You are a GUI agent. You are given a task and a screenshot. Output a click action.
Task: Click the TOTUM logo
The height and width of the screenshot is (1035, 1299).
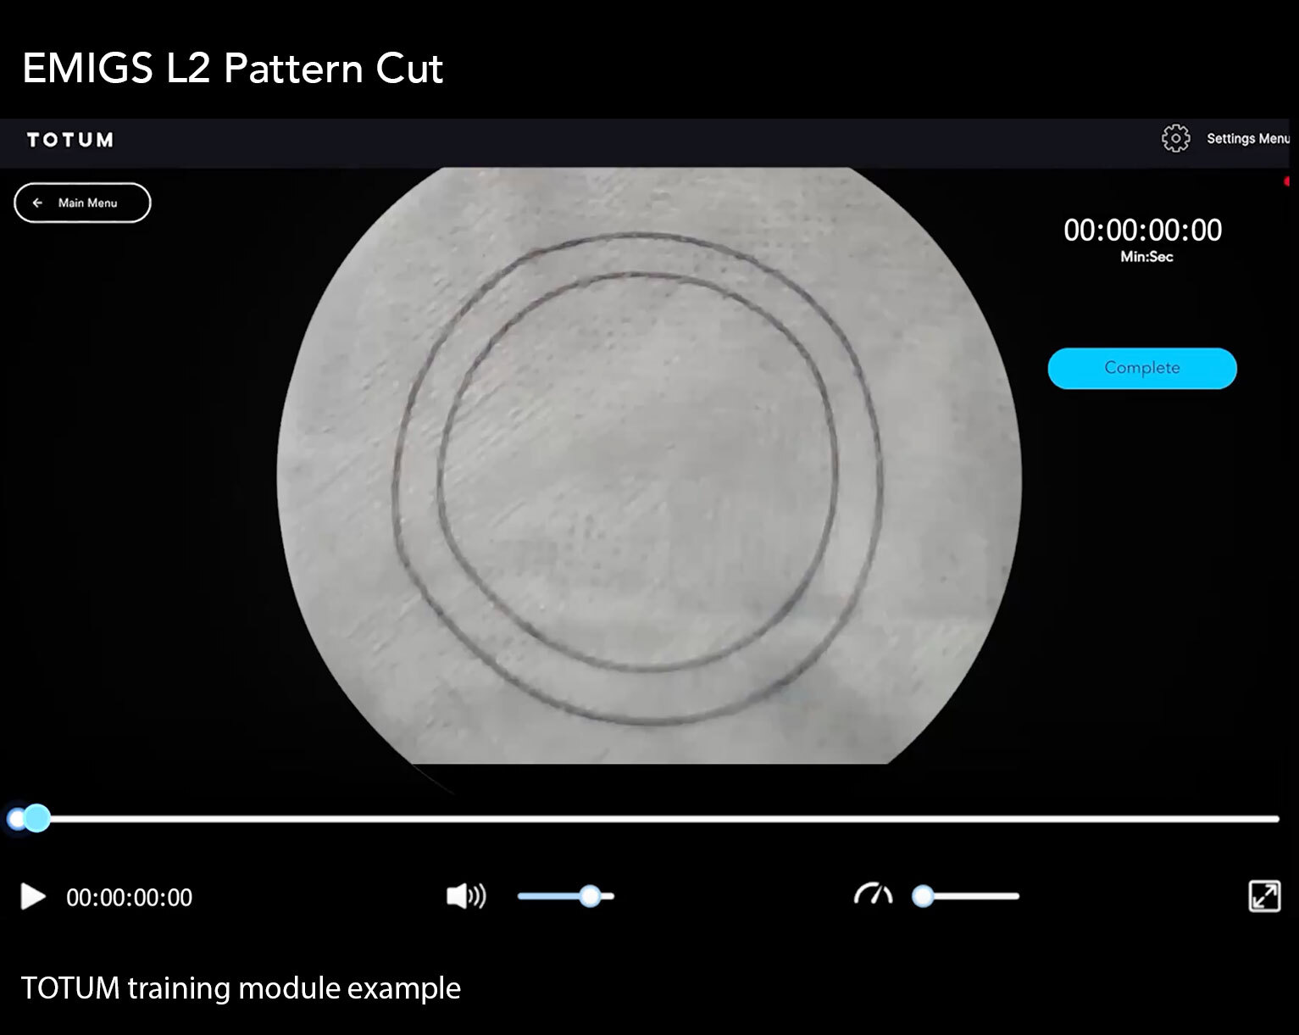(x=69, y=140)
